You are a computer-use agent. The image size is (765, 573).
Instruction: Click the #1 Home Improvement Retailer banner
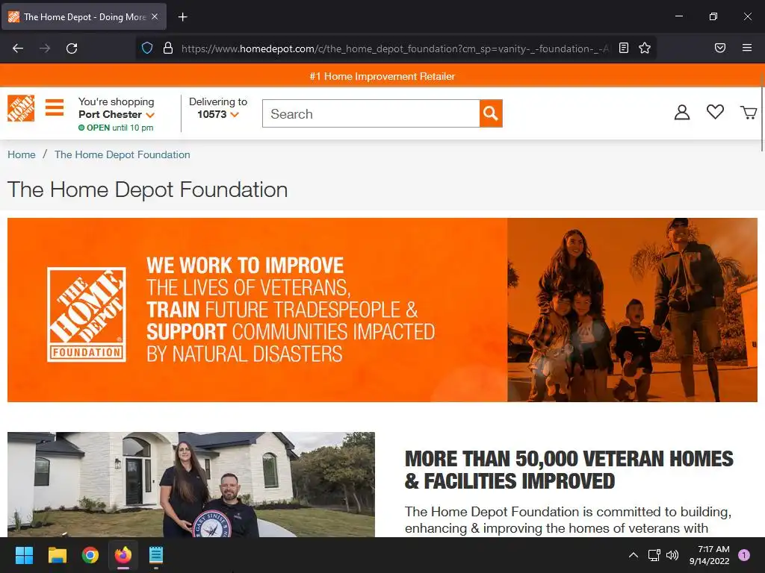click(x=382, y=76)
